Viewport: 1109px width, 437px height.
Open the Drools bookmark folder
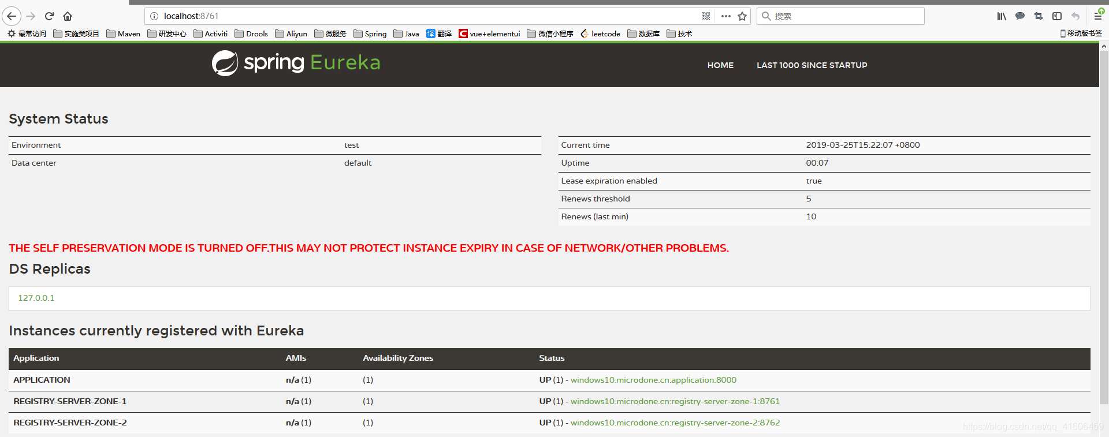click(x=251, y=33)
